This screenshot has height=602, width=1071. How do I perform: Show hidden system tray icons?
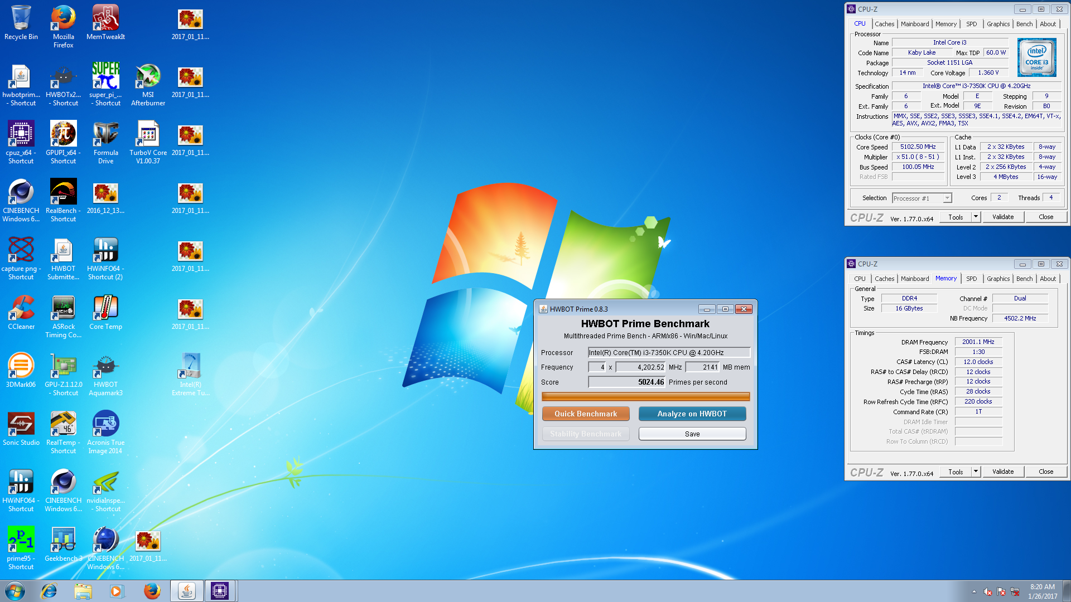[974, 591]
